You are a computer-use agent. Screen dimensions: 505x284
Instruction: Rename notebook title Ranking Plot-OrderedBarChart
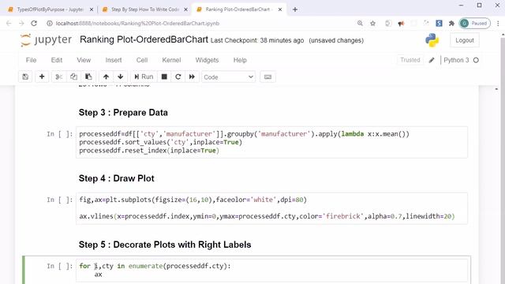pyautogui.click(x=144, y=39)
